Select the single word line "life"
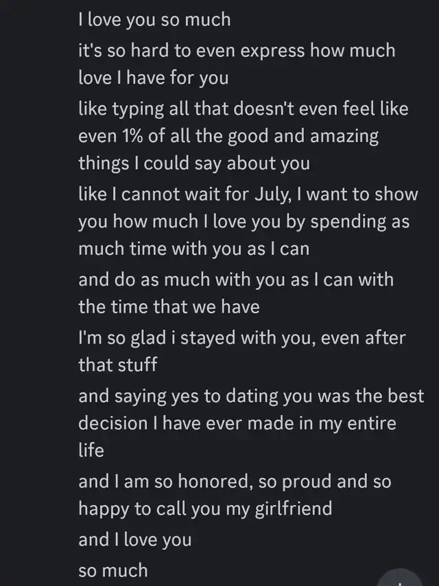The width and height of the screenshot is (439, 586). point(91,451)
